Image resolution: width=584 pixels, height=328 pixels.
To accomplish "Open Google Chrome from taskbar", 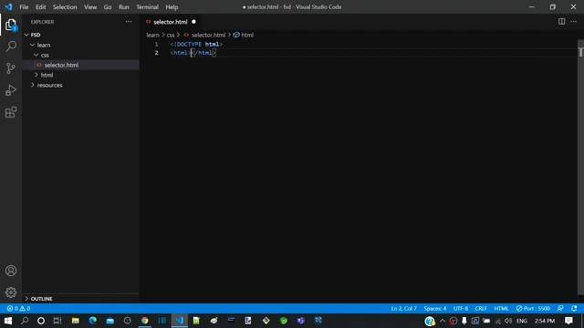I will click(x=145, y=321).
